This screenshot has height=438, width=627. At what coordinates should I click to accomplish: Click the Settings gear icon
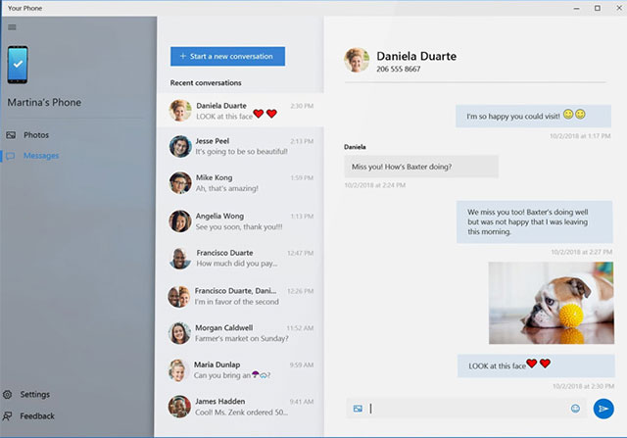tap(9, 394)
